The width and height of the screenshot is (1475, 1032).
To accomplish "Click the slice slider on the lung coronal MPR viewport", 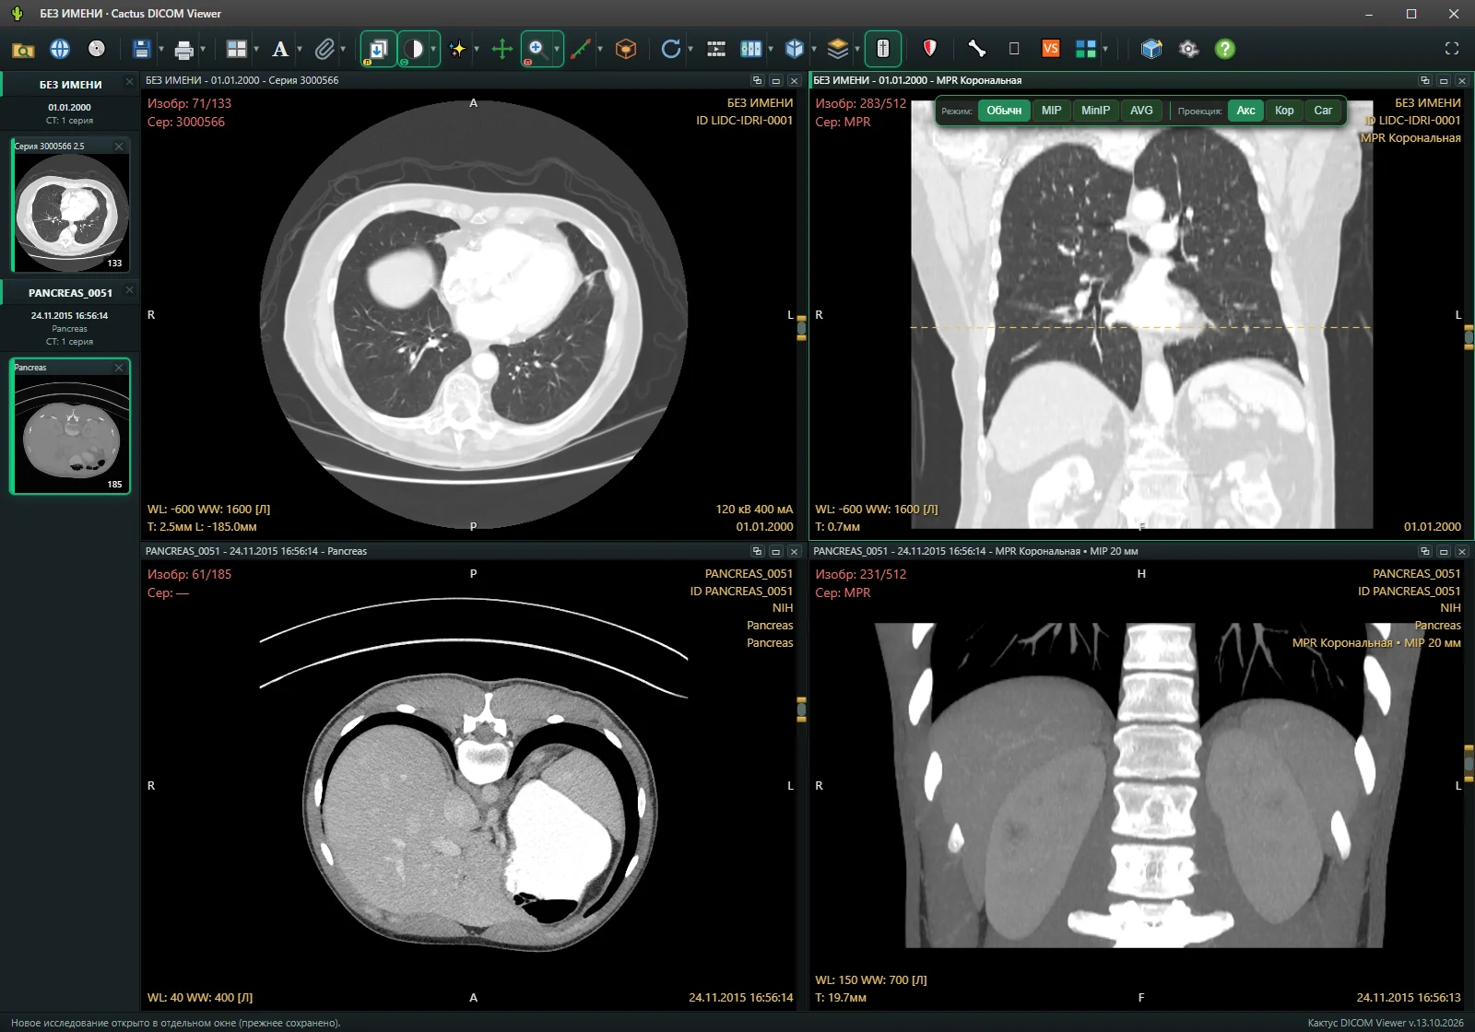I will (1469, 337).
